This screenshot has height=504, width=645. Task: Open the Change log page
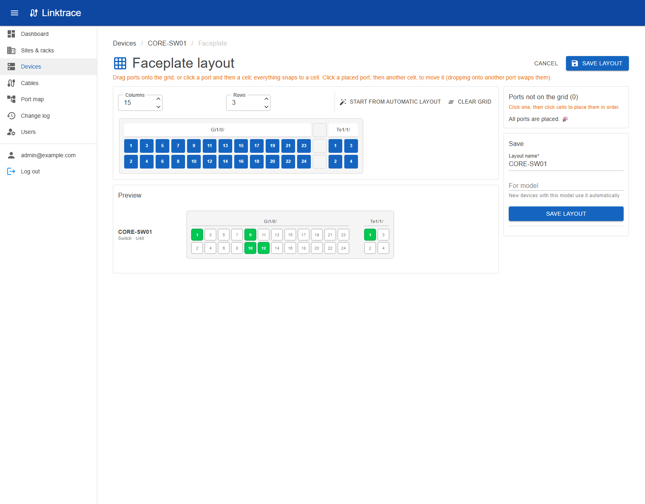pyautogui.click(x=48, y=116)
